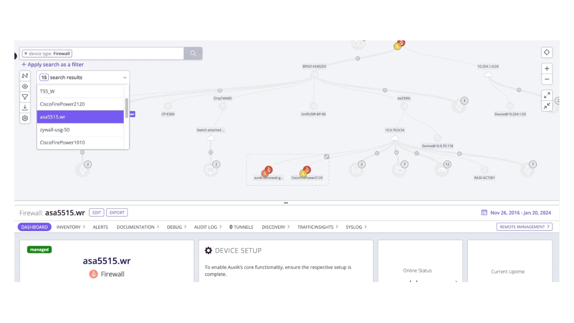Open the funnel filter tool
The width and height of the screenshot is (574, 323).
pyautogui.click(x=25, y=97)
